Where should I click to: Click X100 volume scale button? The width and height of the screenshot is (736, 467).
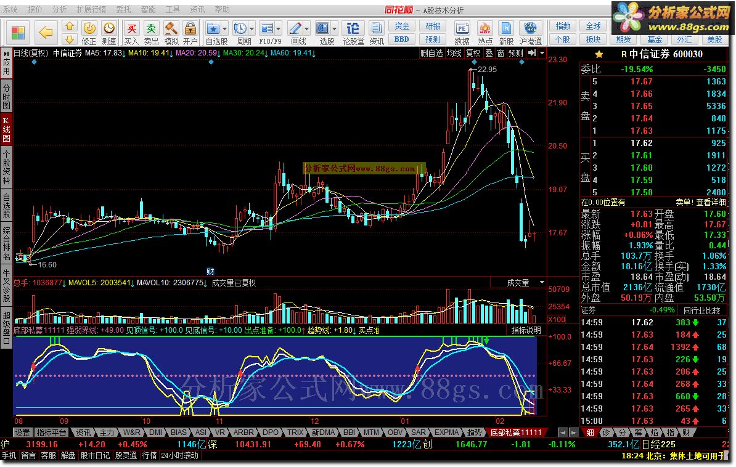pos(557,320)
